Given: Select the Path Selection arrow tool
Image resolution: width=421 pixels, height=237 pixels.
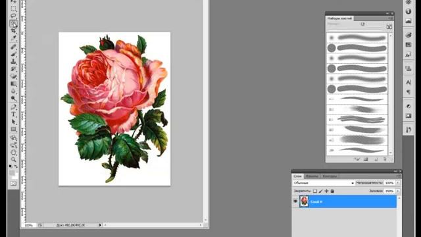Looking at the screenshot, I should 13,122.
